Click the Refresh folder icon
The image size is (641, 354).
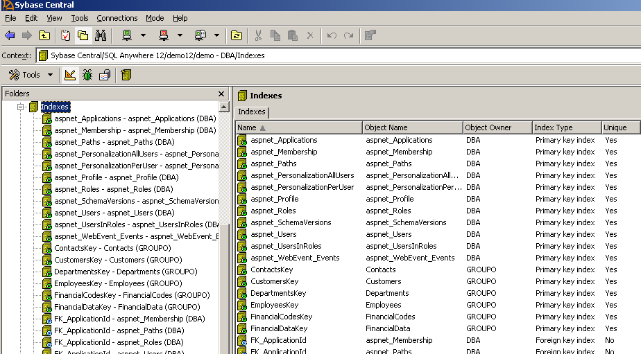pos(237,35)
